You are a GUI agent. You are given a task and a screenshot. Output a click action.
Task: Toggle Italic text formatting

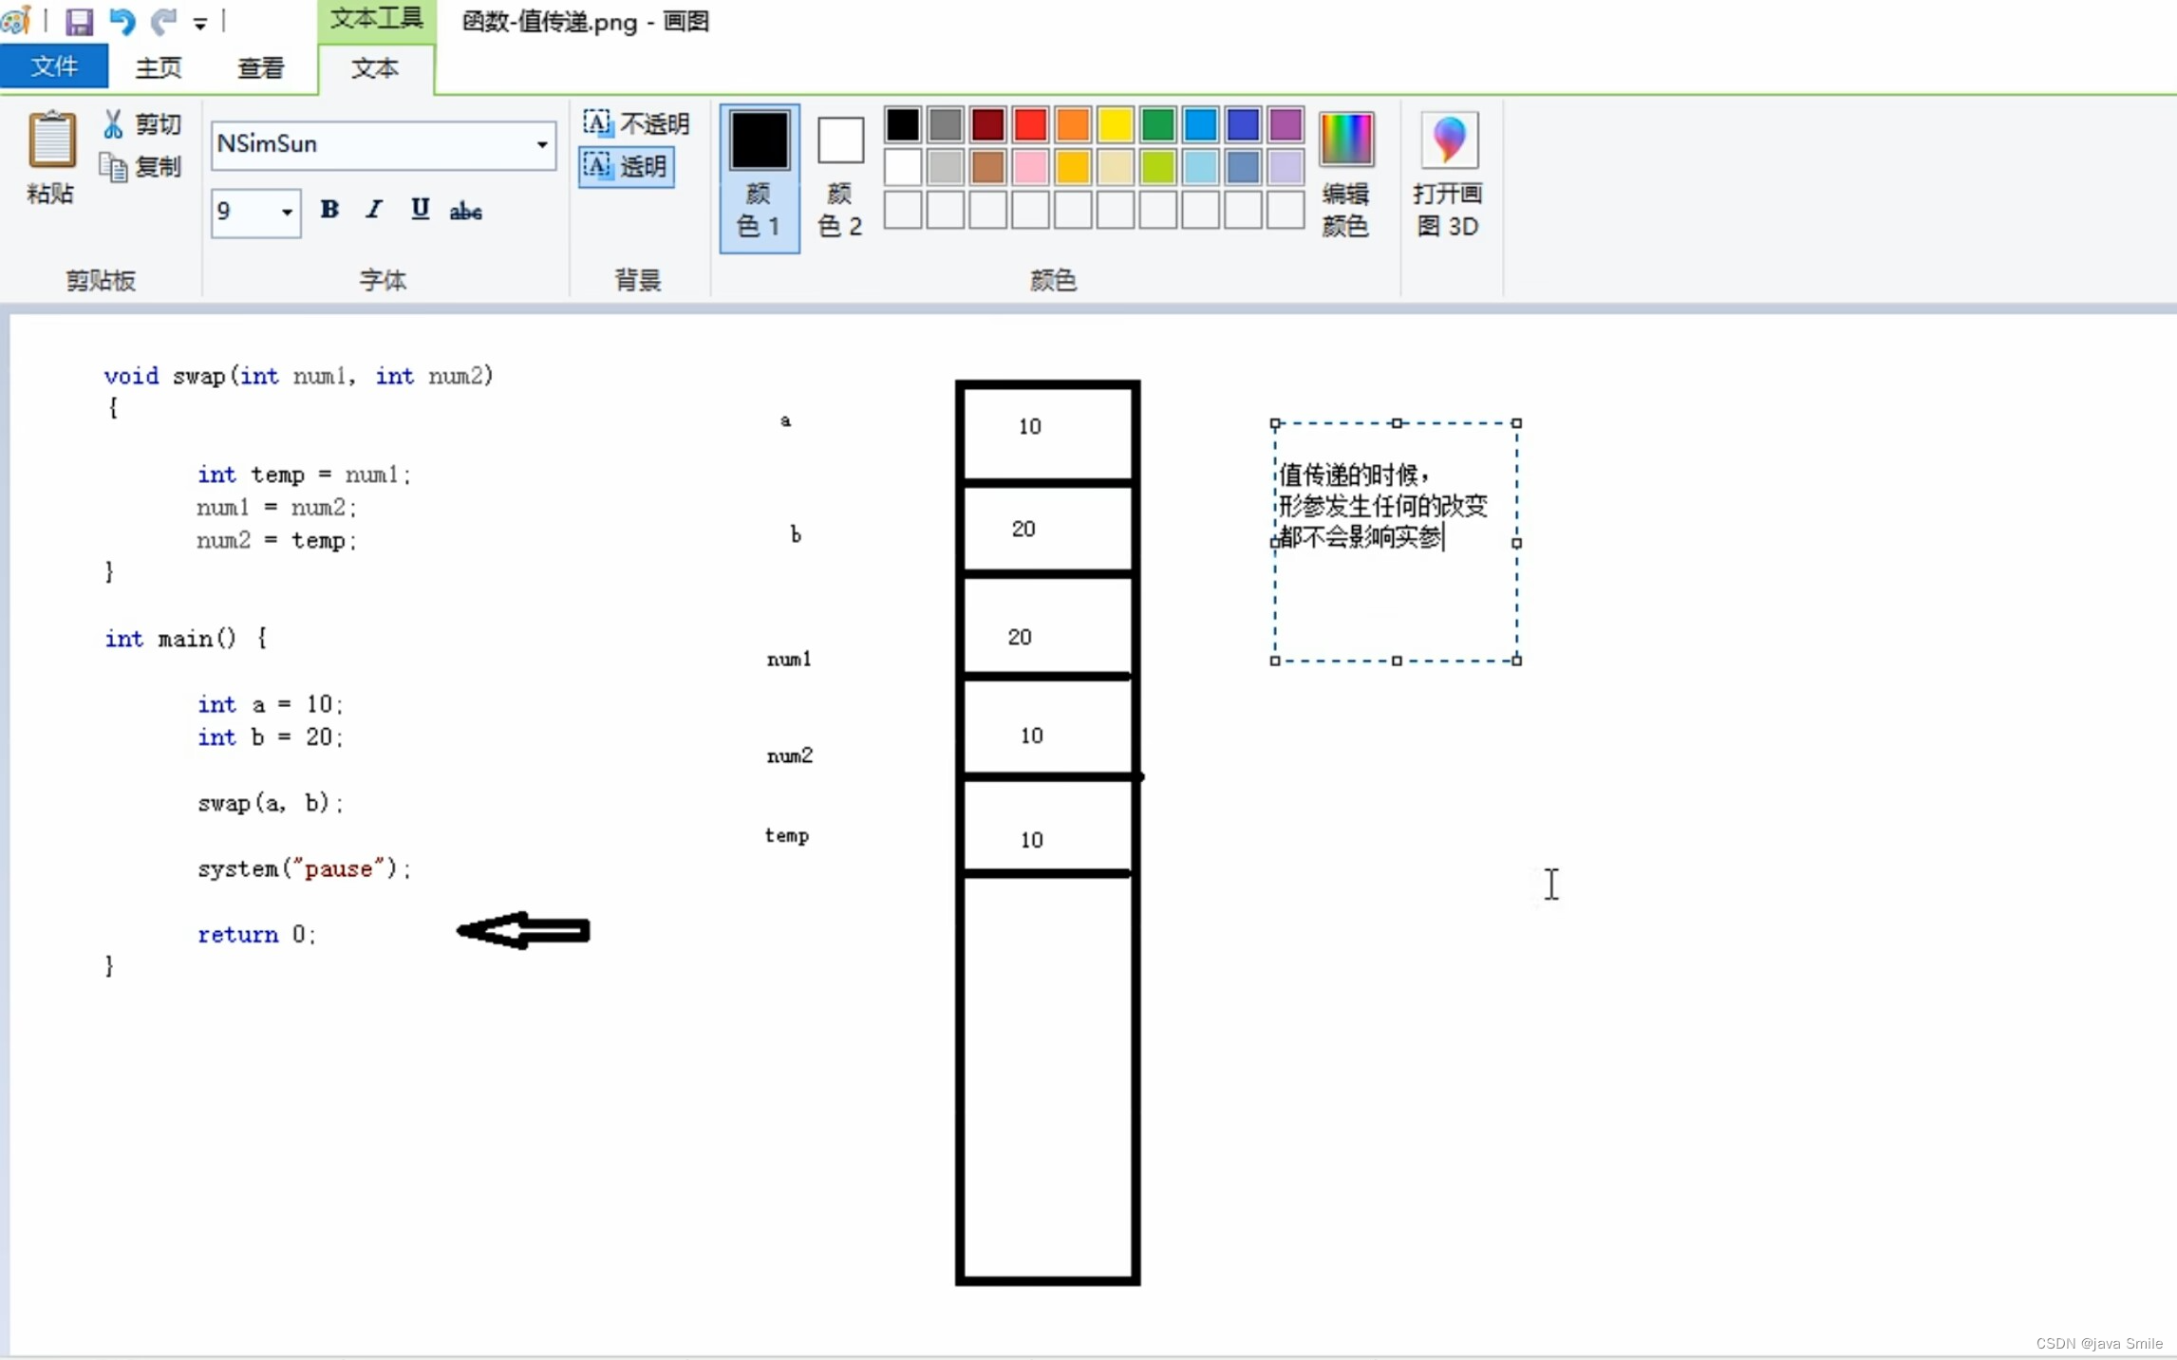374,210
